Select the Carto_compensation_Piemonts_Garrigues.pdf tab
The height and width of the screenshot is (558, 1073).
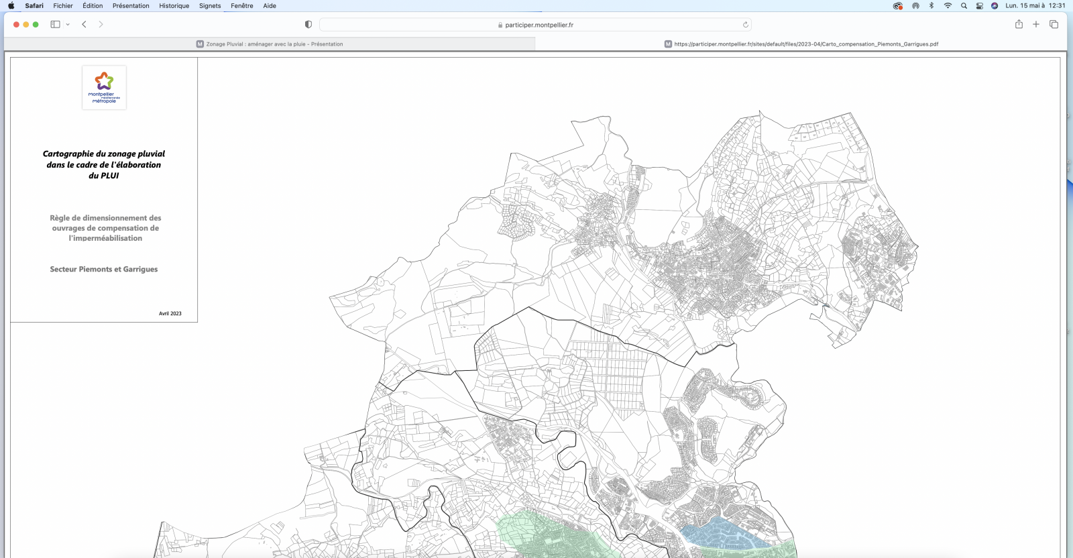point(801,44)
